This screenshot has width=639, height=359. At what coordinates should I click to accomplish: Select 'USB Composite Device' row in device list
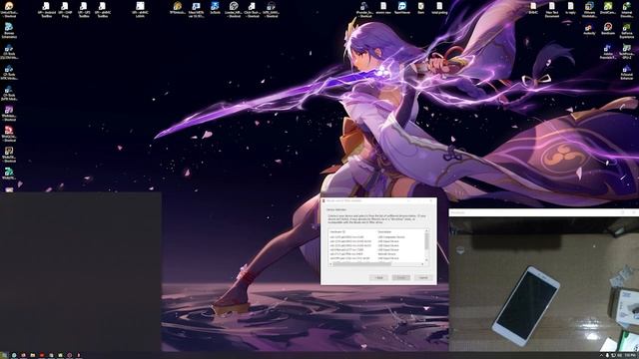pyautogui.click(x=377, y=237)
